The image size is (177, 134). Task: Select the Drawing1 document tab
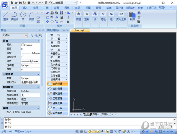pyautogui.click(x=79, y=30)
